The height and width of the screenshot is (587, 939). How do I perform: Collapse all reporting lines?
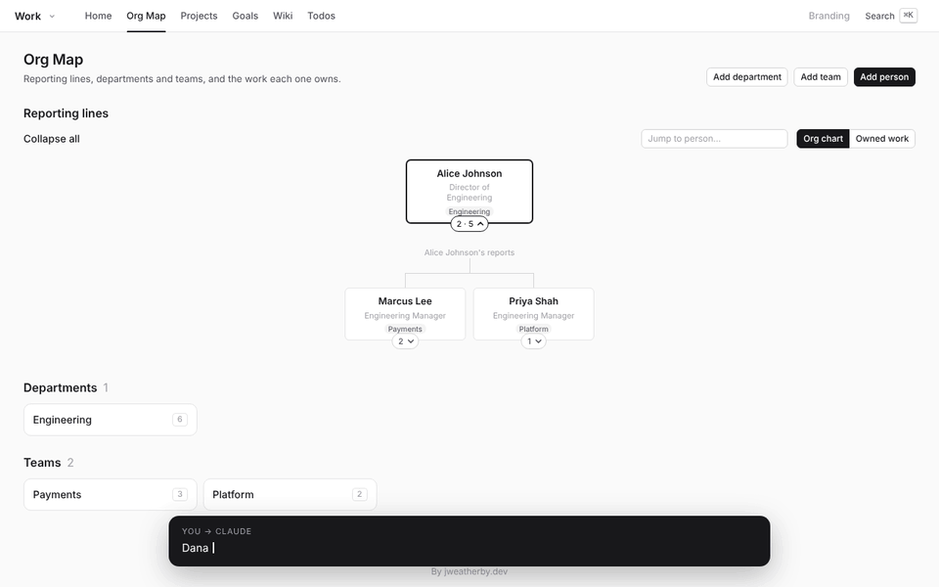(52, 139)
